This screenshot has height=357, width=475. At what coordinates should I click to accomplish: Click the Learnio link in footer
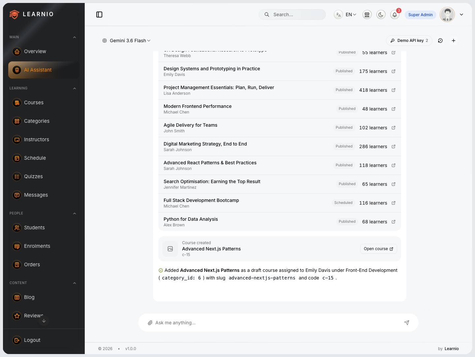pyautogui.click(x=452, y=349)
